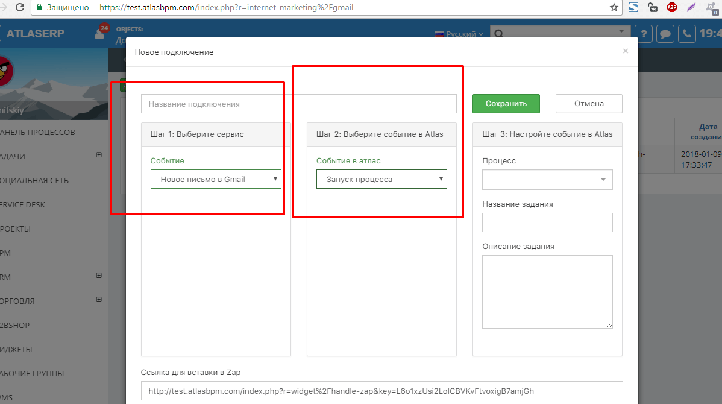Open РАБОЧИЕ ГРУППЫ in sidebar

(x=32, y=373)
